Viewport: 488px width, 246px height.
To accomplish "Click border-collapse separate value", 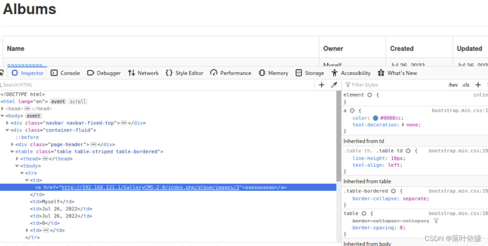I will (415, 198).
